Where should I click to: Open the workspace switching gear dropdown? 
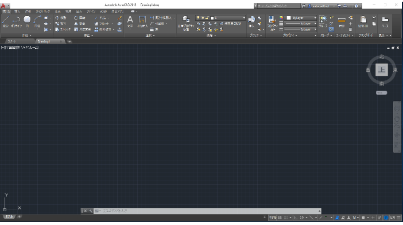click(365, 218)
